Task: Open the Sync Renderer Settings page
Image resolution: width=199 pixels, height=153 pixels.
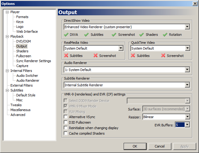Action: [x=34, y=61]
